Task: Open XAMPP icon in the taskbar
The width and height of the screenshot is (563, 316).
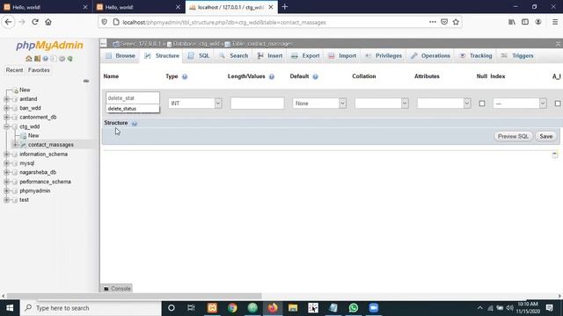Action: pyautogui.click(x=212, y=308)
